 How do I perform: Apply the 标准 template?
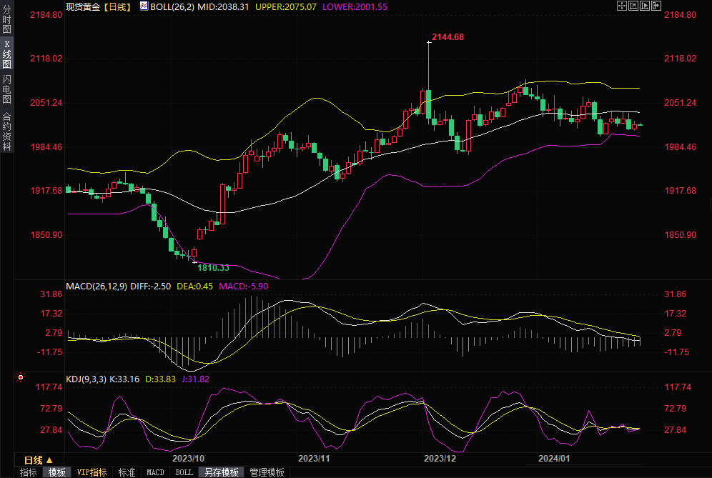127,472
